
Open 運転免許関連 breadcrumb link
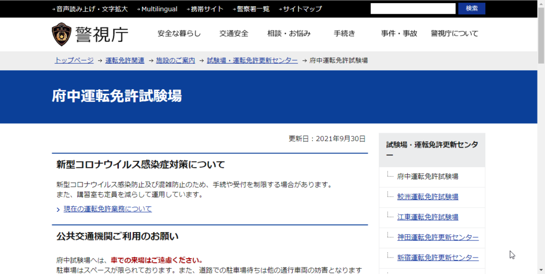[125, 61]
